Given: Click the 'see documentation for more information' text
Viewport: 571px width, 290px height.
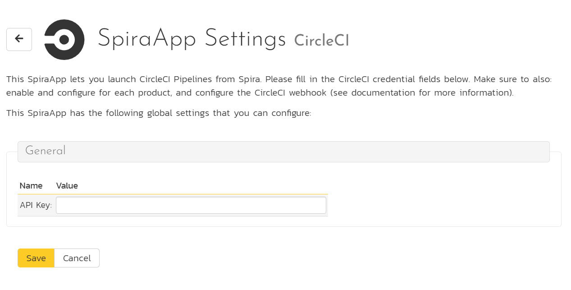Looking at the screenshot, I should (x=425, y=93).
